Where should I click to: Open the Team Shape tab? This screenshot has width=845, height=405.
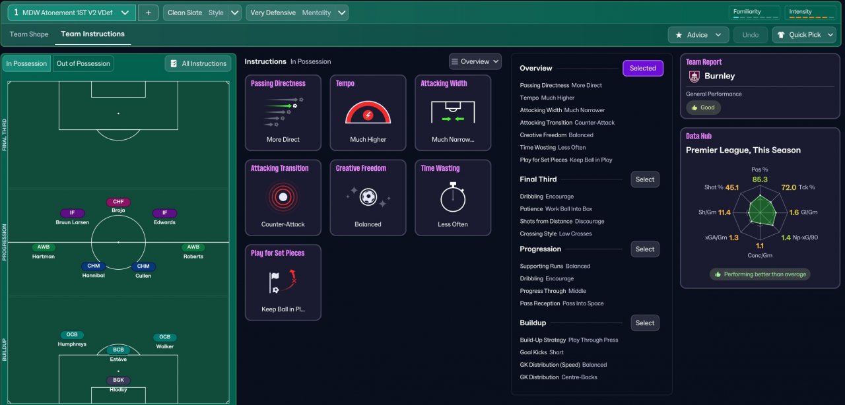[29, 34]
